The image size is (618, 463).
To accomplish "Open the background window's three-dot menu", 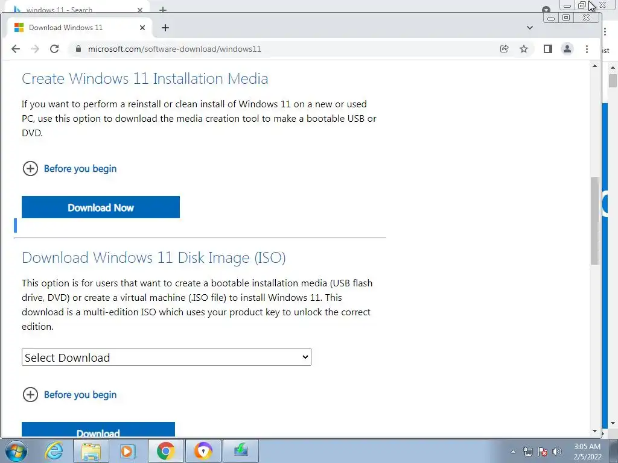I will [x=605, y=32].
